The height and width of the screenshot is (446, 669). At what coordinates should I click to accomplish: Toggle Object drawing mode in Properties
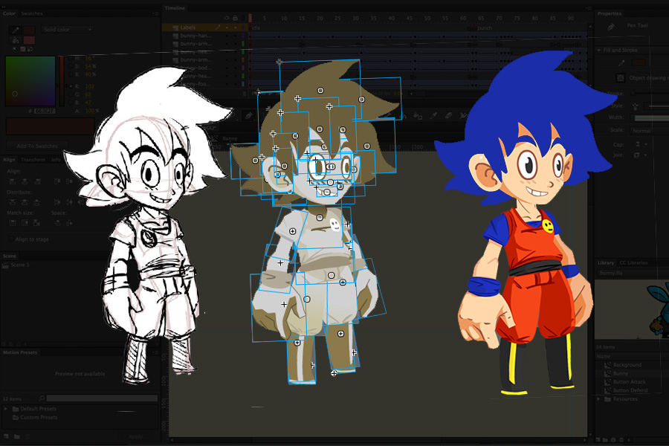click(621, 77)
